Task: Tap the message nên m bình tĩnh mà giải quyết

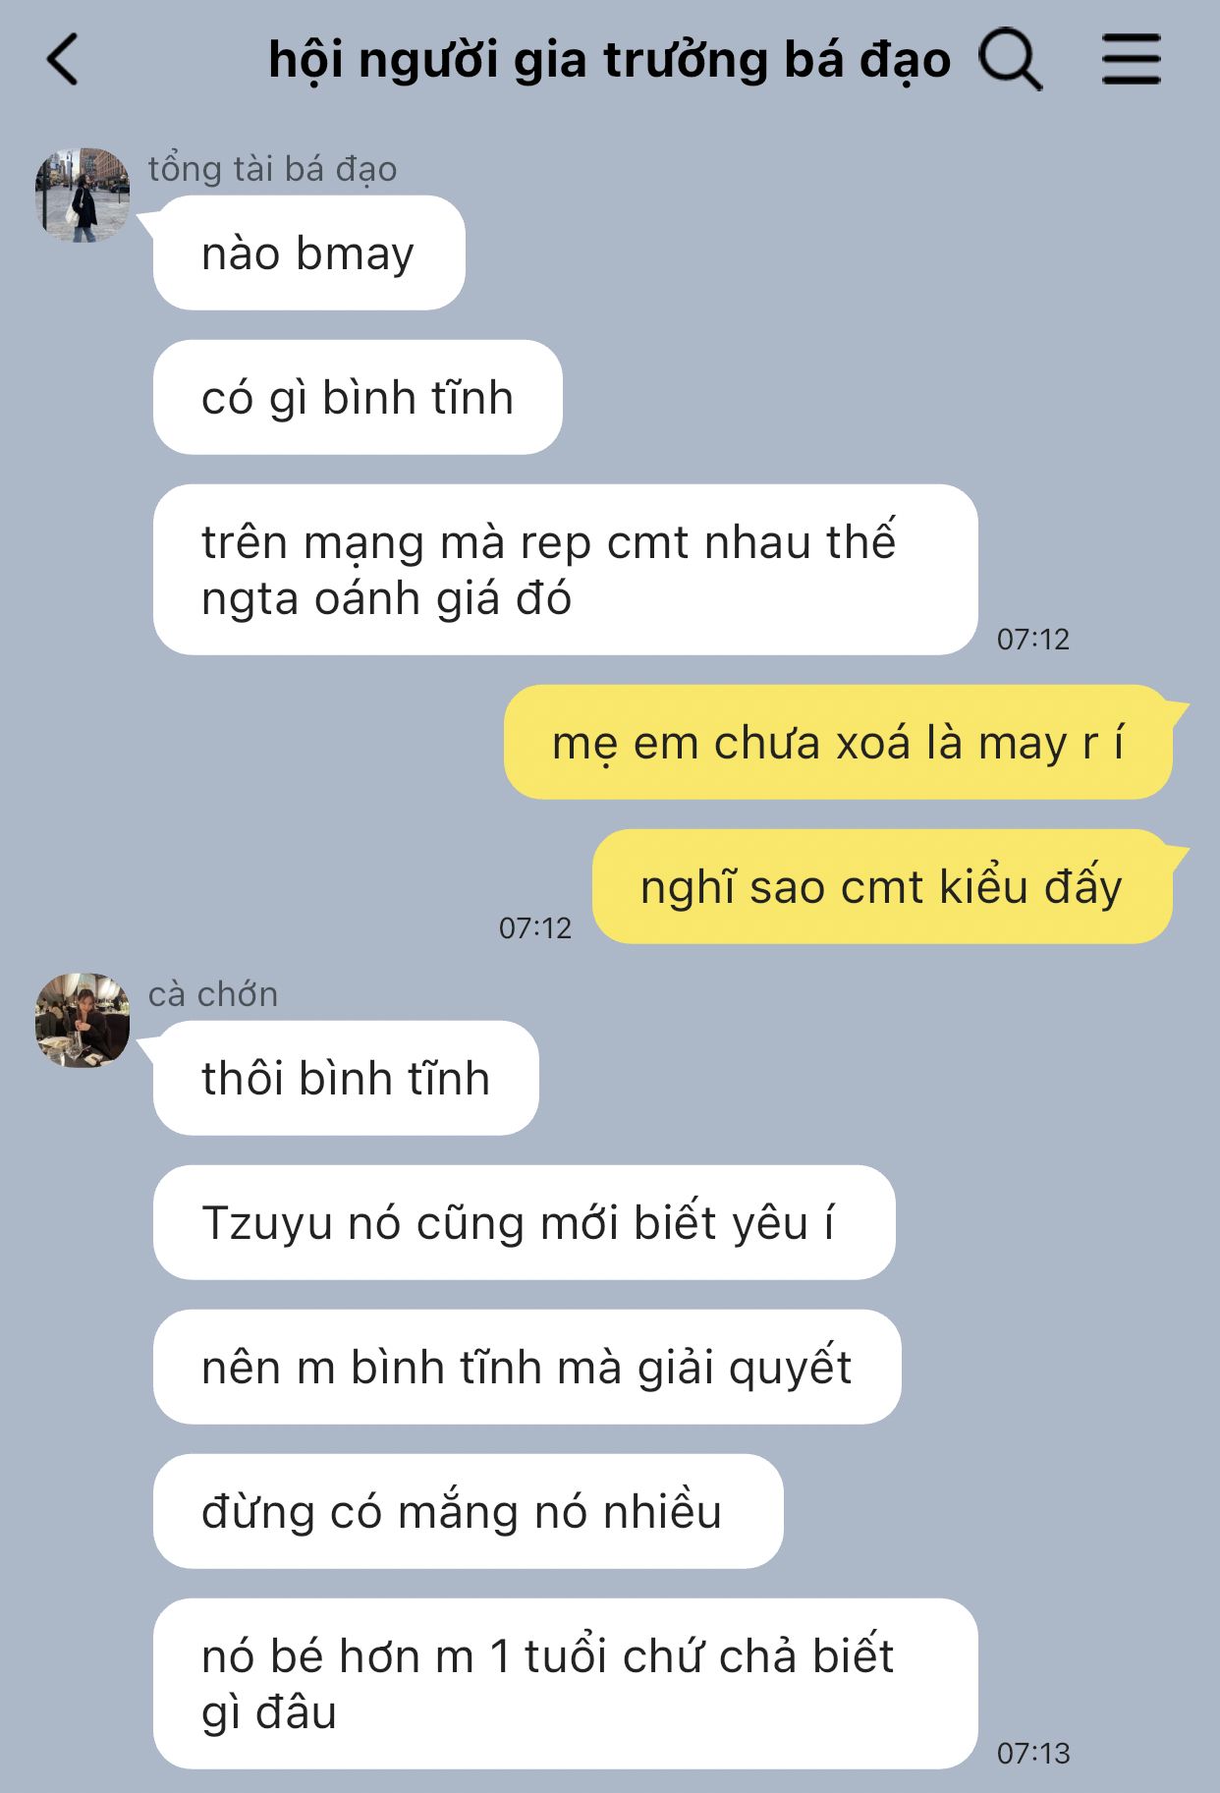Action: pos(527,1367)
